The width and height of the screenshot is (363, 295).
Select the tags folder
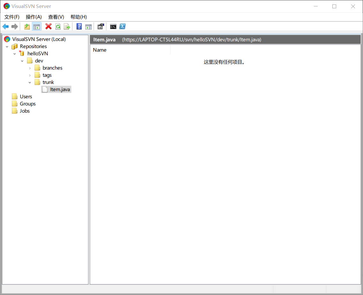tap(47, 75)
